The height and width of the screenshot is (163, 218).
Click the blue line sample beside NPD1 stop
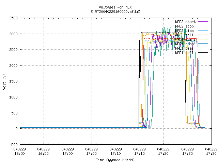[203, 44]
